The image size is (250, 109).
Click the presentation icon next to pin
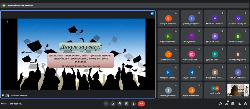(7, 96)
